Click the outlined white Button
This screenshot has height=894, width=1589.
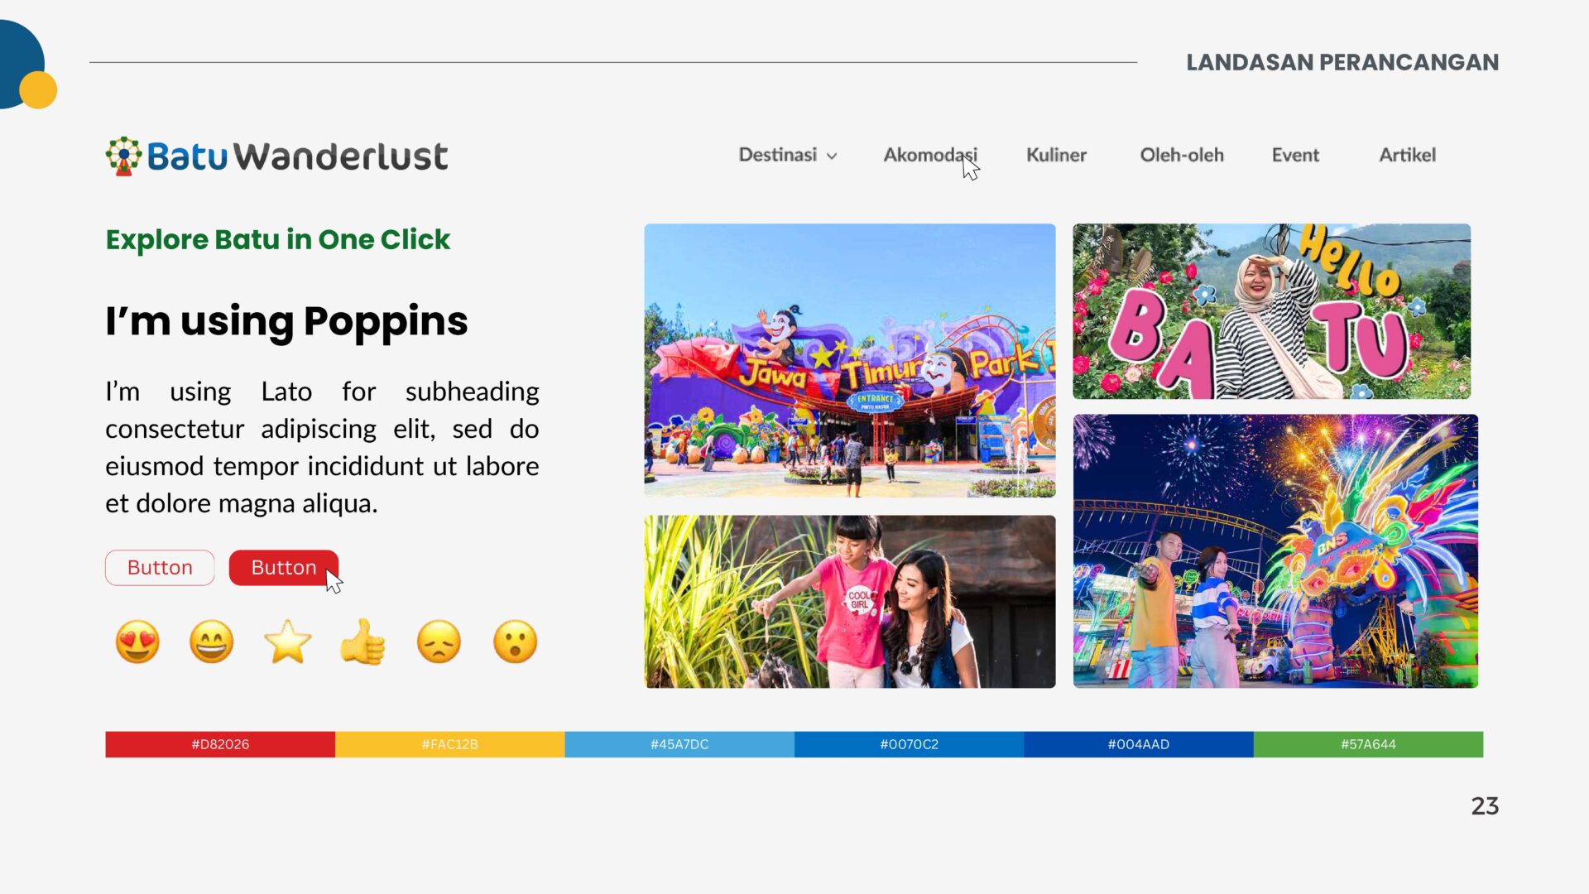(160, 568)
